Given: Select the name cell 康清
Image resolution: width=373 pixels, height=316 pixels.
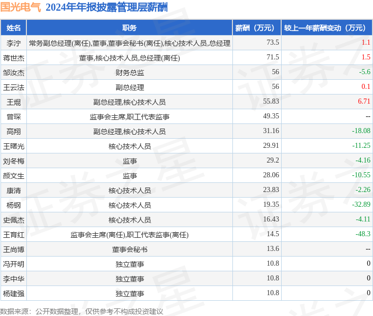Looking at the screenshot, I should [x=14, y=191].
